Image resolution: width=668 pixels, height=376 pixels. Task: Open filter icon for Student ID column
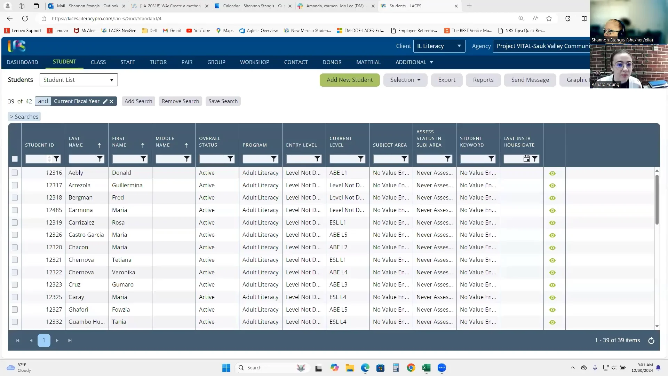click(x=56, y=159)
